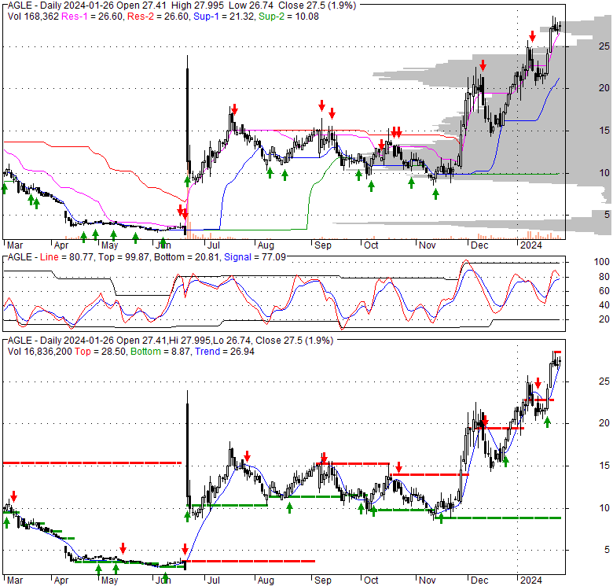Viewport: 613px width, 586px height.
Task: Select the 2024 label on bottom chart time axis
Action: click(531, 580)
